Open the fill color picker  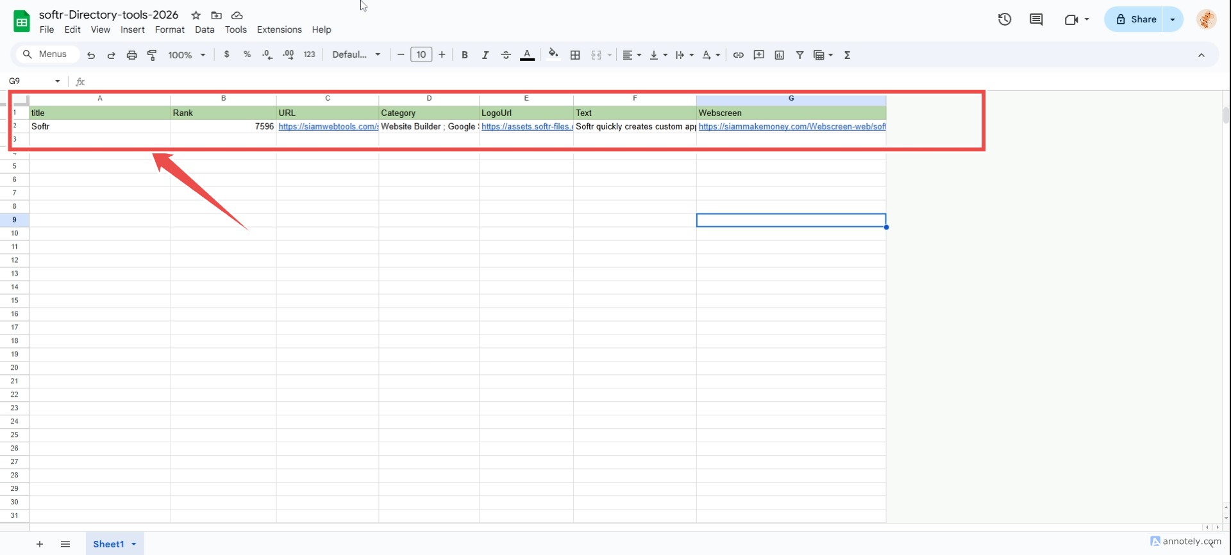point(553,54)
